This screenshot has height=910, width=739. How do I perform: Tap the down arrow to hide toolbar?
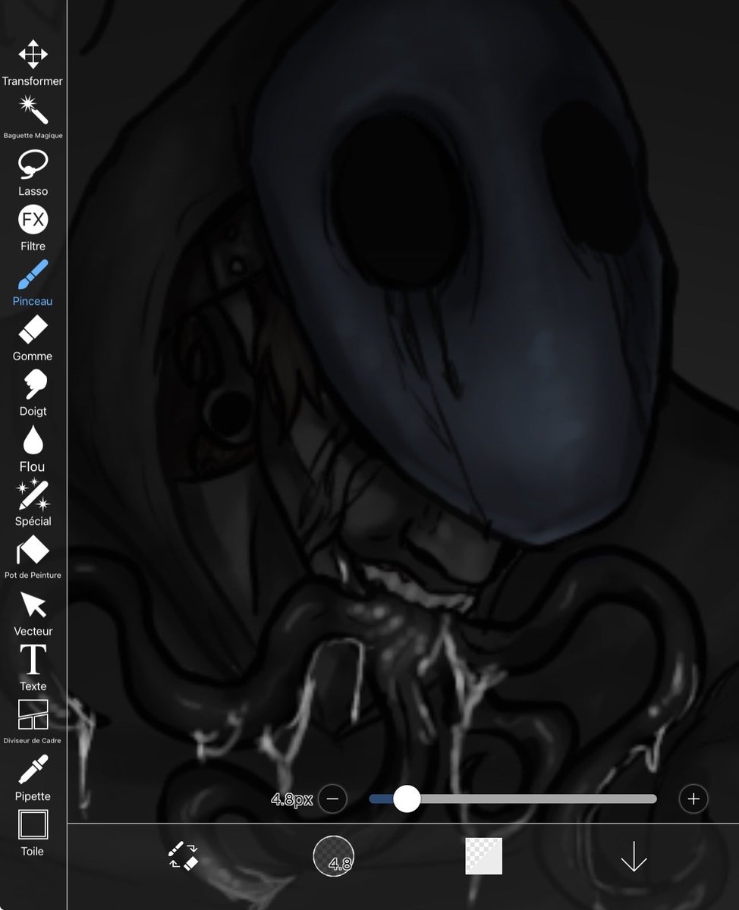634,856
